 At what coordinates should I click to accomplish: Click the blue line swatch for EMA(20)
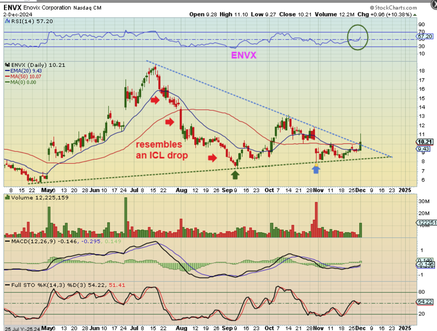7,71
